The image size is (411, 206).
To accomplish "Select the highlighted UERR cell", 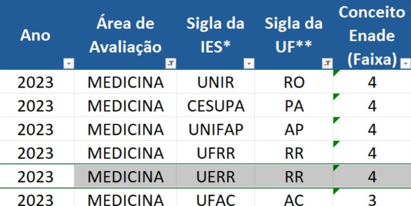I will click(216, 177).
